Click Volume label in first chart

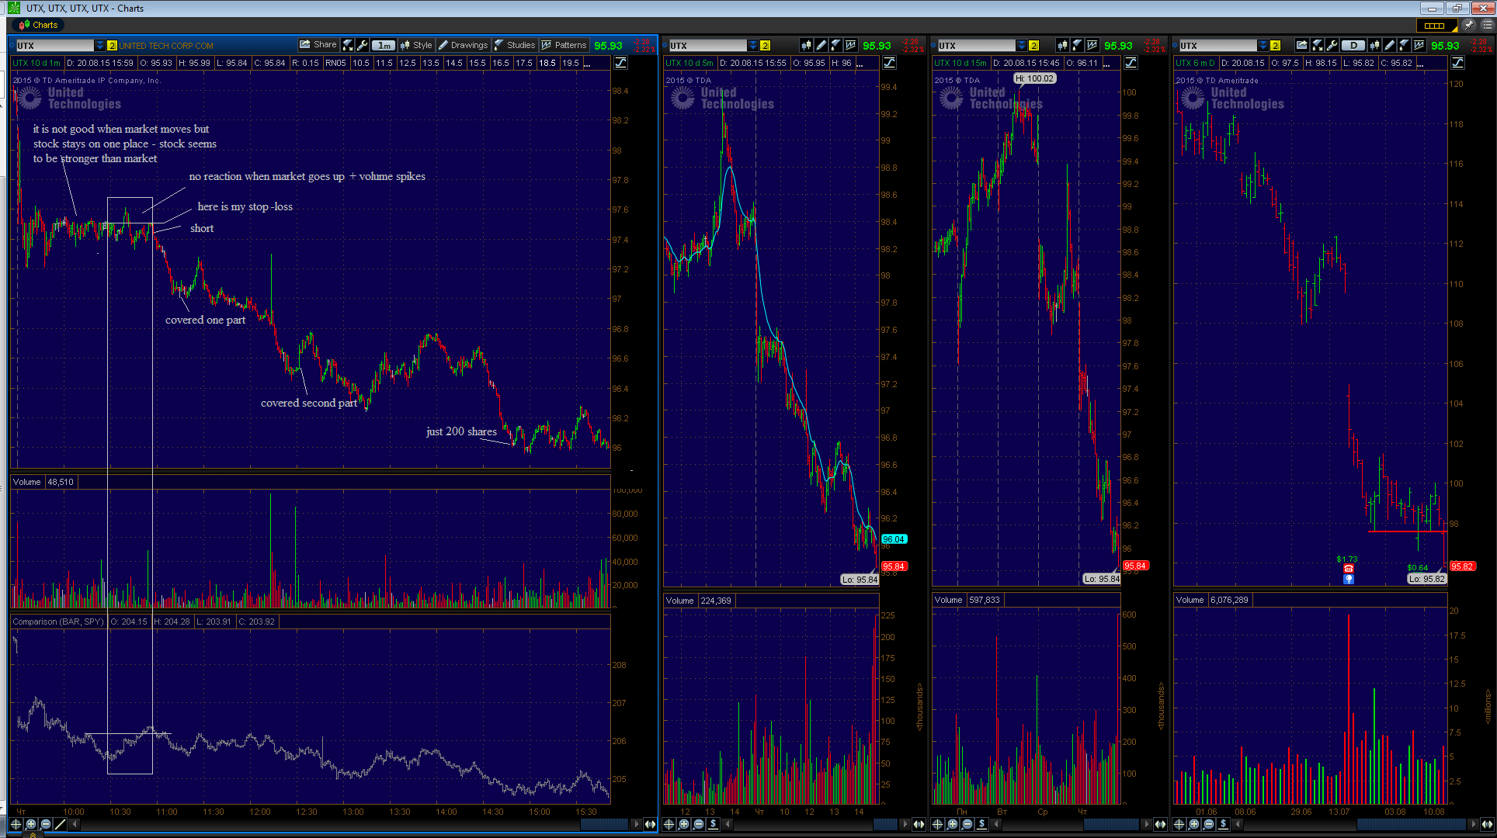pos(26,482)
